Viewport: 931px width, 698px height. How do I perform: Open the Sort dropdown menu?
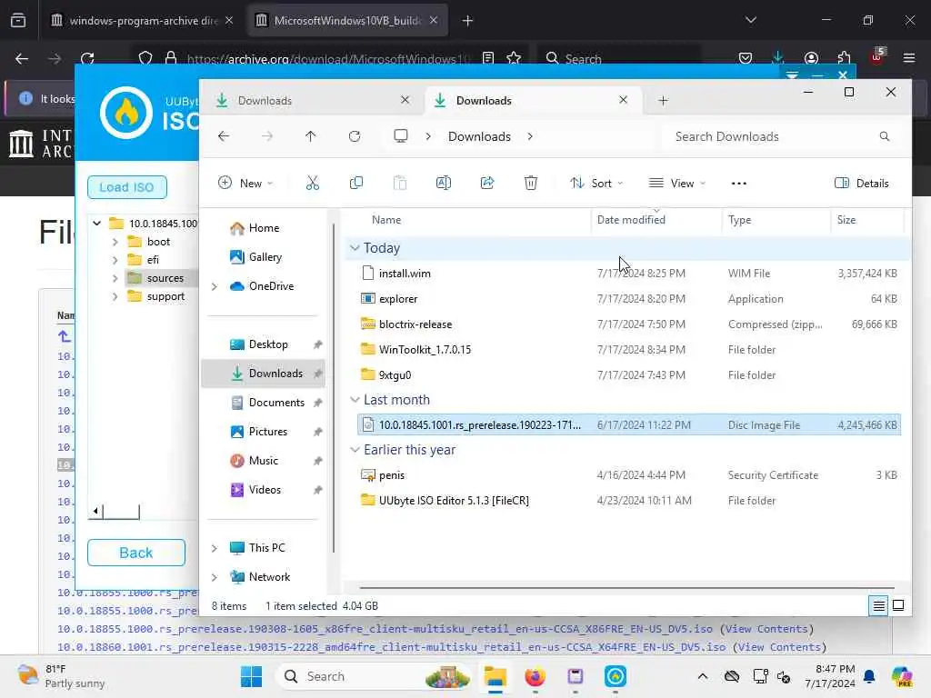596,183
